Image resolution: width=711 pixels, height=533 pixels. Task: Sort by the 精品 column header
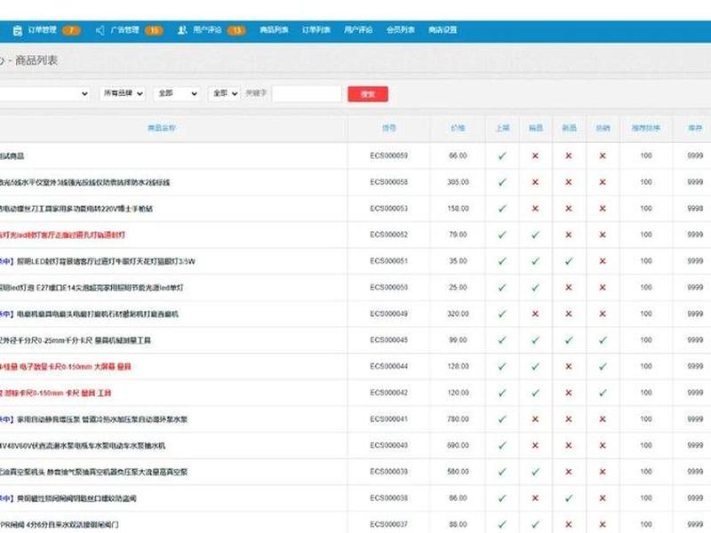536,128
